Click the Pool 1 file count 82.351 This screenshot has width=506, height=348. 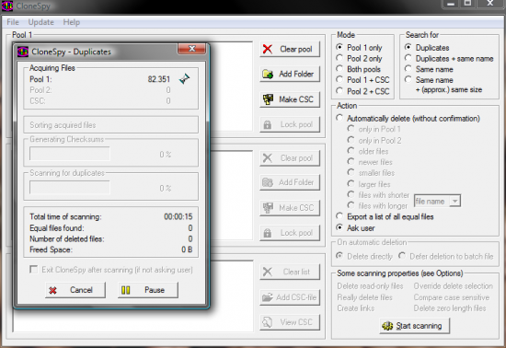(x=159, y=79)
